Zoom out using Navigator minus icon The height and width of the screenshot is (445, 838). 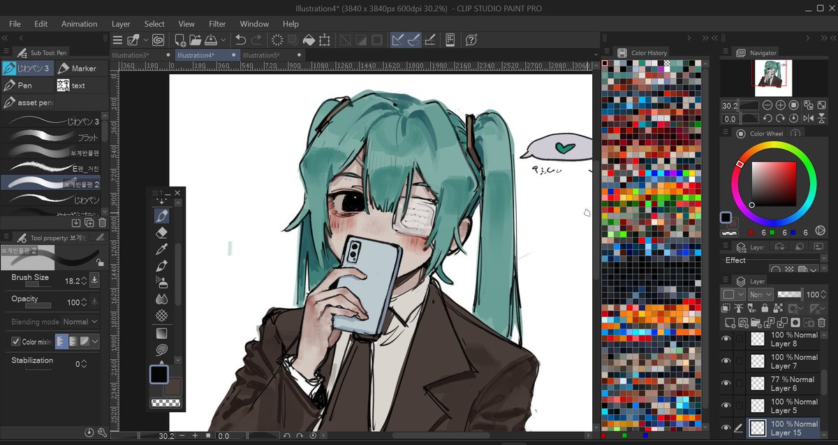(x=767, y=105)
